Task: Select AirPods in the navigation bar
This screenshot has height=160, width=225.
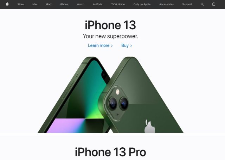Action: 98,4
